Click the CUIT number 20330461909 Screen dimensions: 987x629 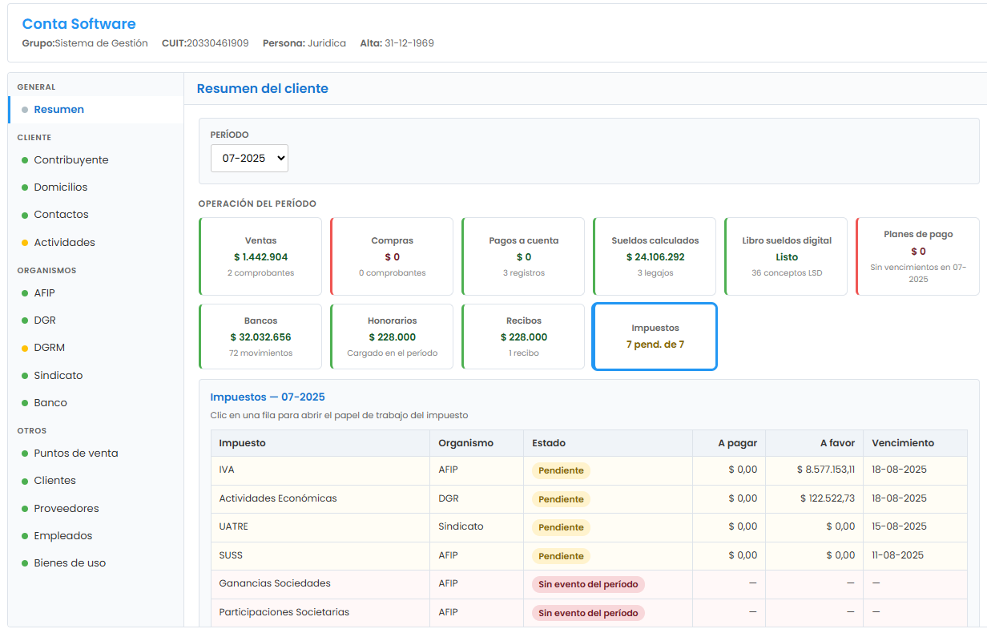point(218,43)
